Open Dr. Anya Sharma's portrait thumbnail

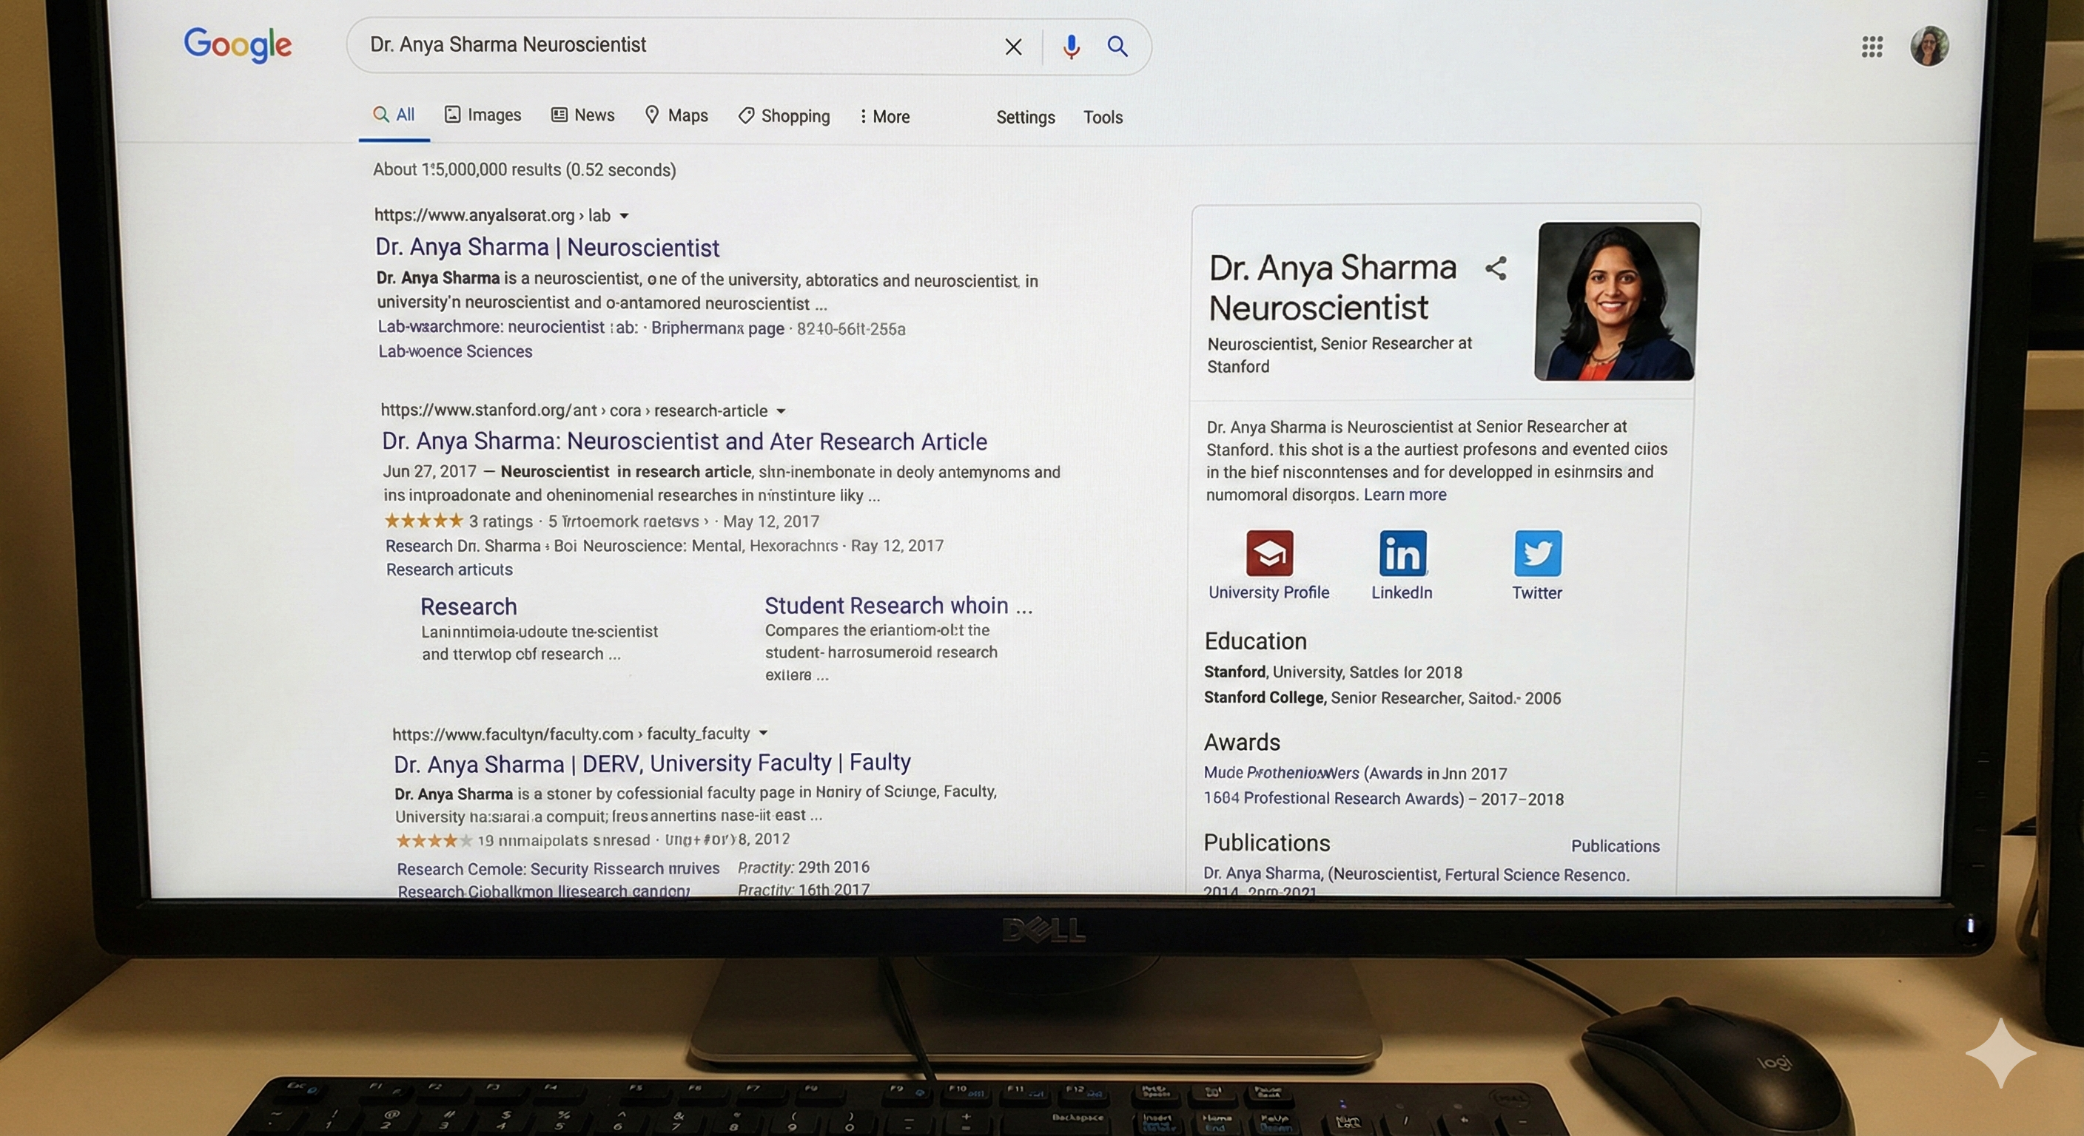pos(1616,301)
